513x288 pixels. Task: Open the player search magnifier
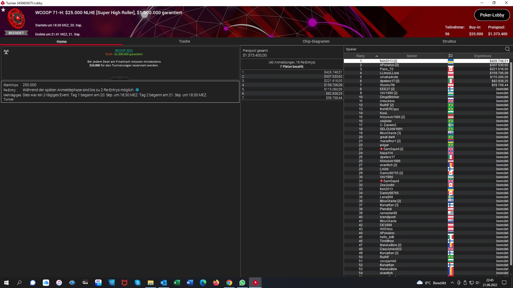[507, 49]
